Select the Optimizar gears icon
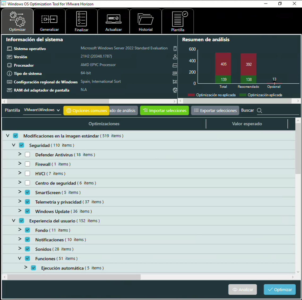Screen dimensions: 302x300 tap(17, 19)
